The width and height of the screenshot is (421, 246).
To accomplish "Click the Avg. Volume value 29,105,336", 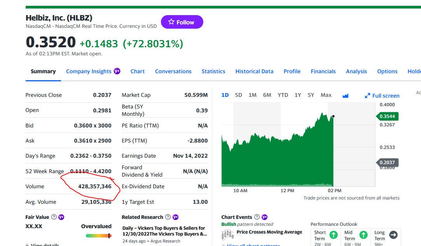I will point(96,202).
